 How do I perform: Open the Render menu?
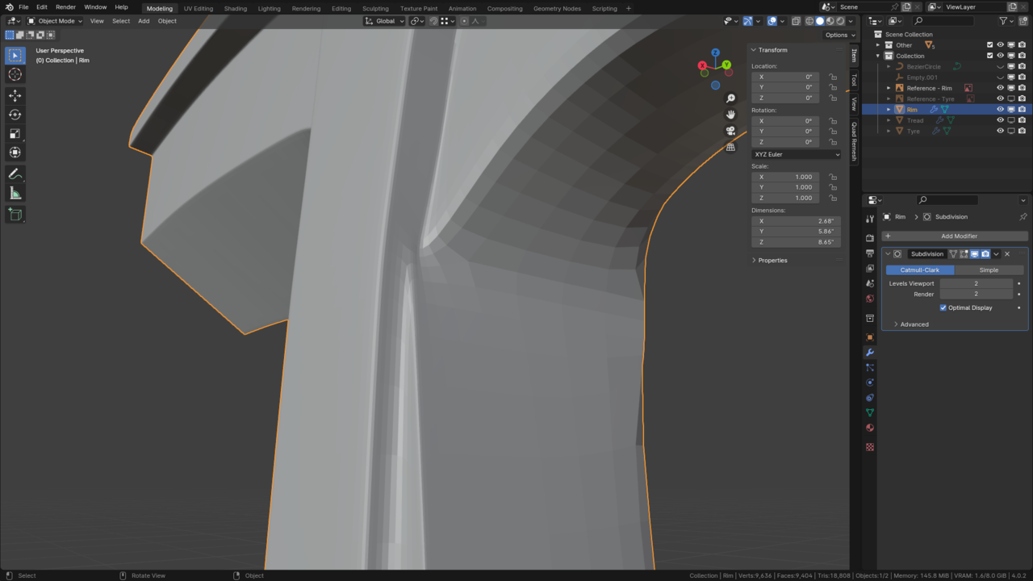click(x=65, y=7)
